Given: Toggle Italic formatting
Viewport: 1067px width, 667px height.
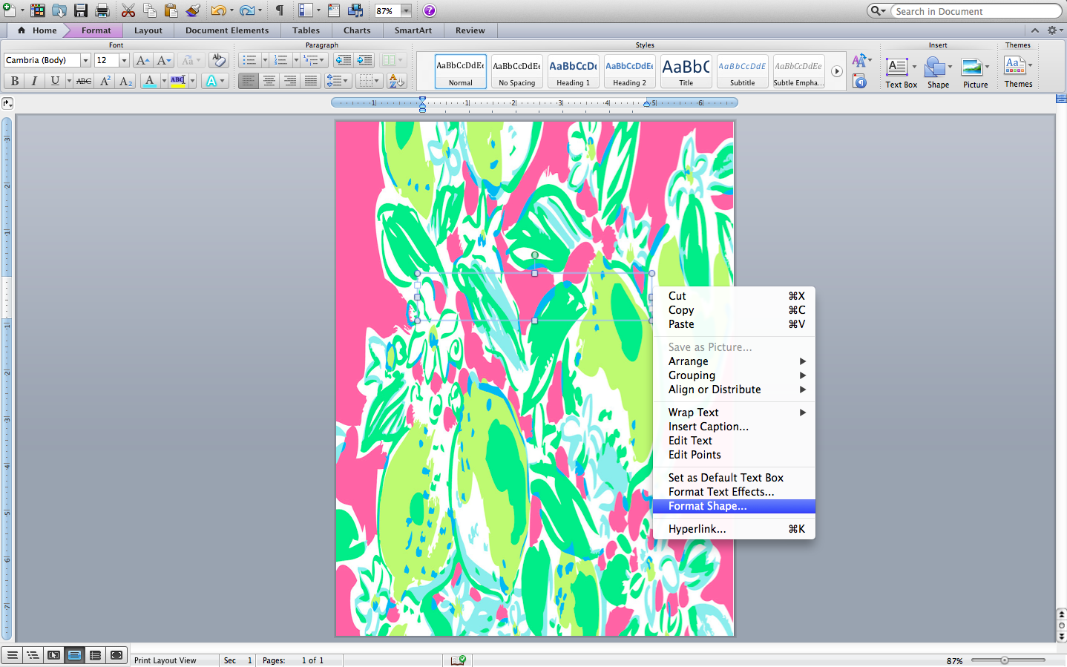Looking at the screenshot, I should click(34, 81).
